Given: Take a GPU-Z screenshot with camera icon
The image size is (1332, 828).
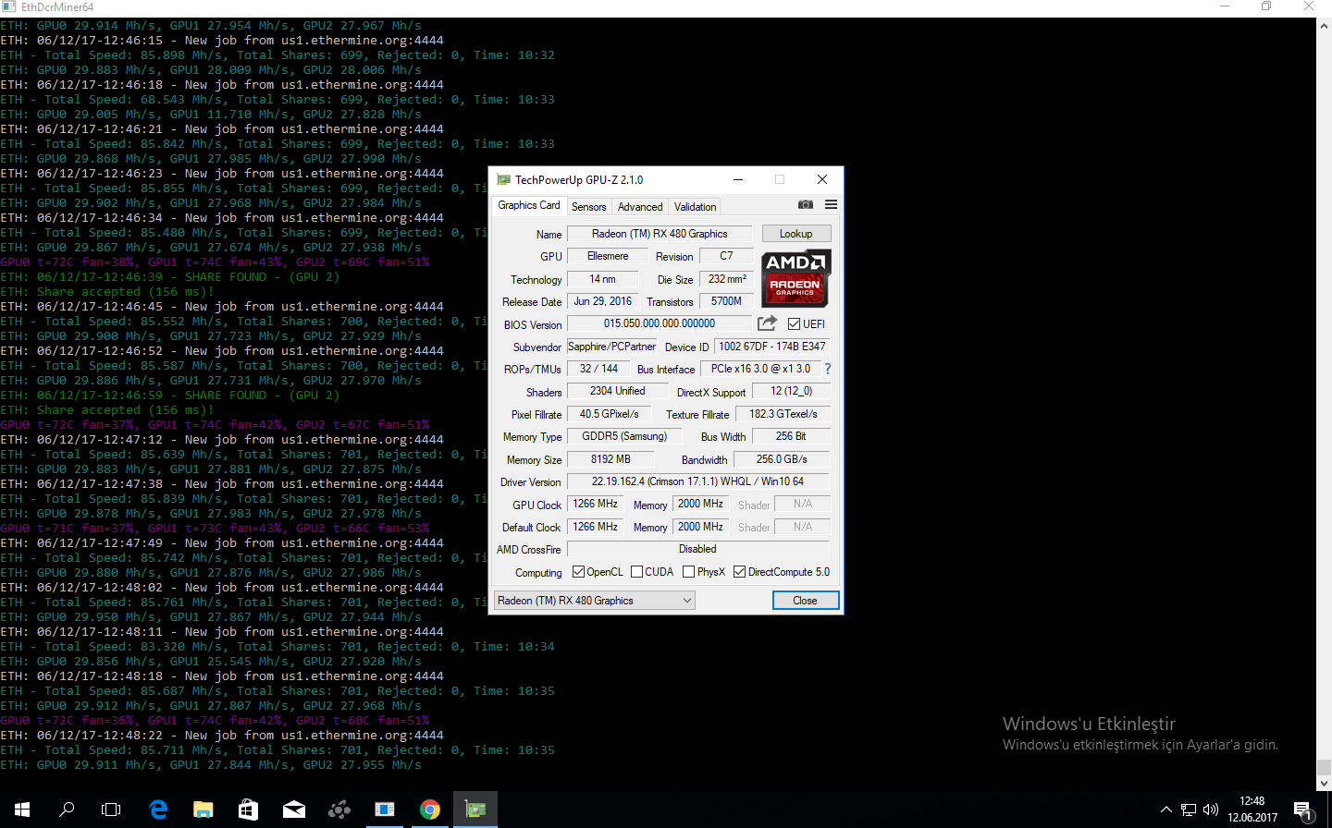Looking at the screenshot, I should point(806,204).
